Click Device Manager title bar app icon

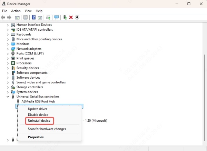click(x=3, y=4)
